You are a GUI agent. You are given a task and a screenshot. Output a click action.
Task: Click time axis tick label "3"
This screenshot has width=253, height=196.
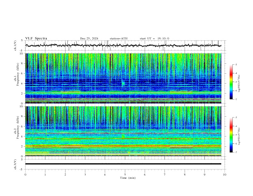pos(85,175)
